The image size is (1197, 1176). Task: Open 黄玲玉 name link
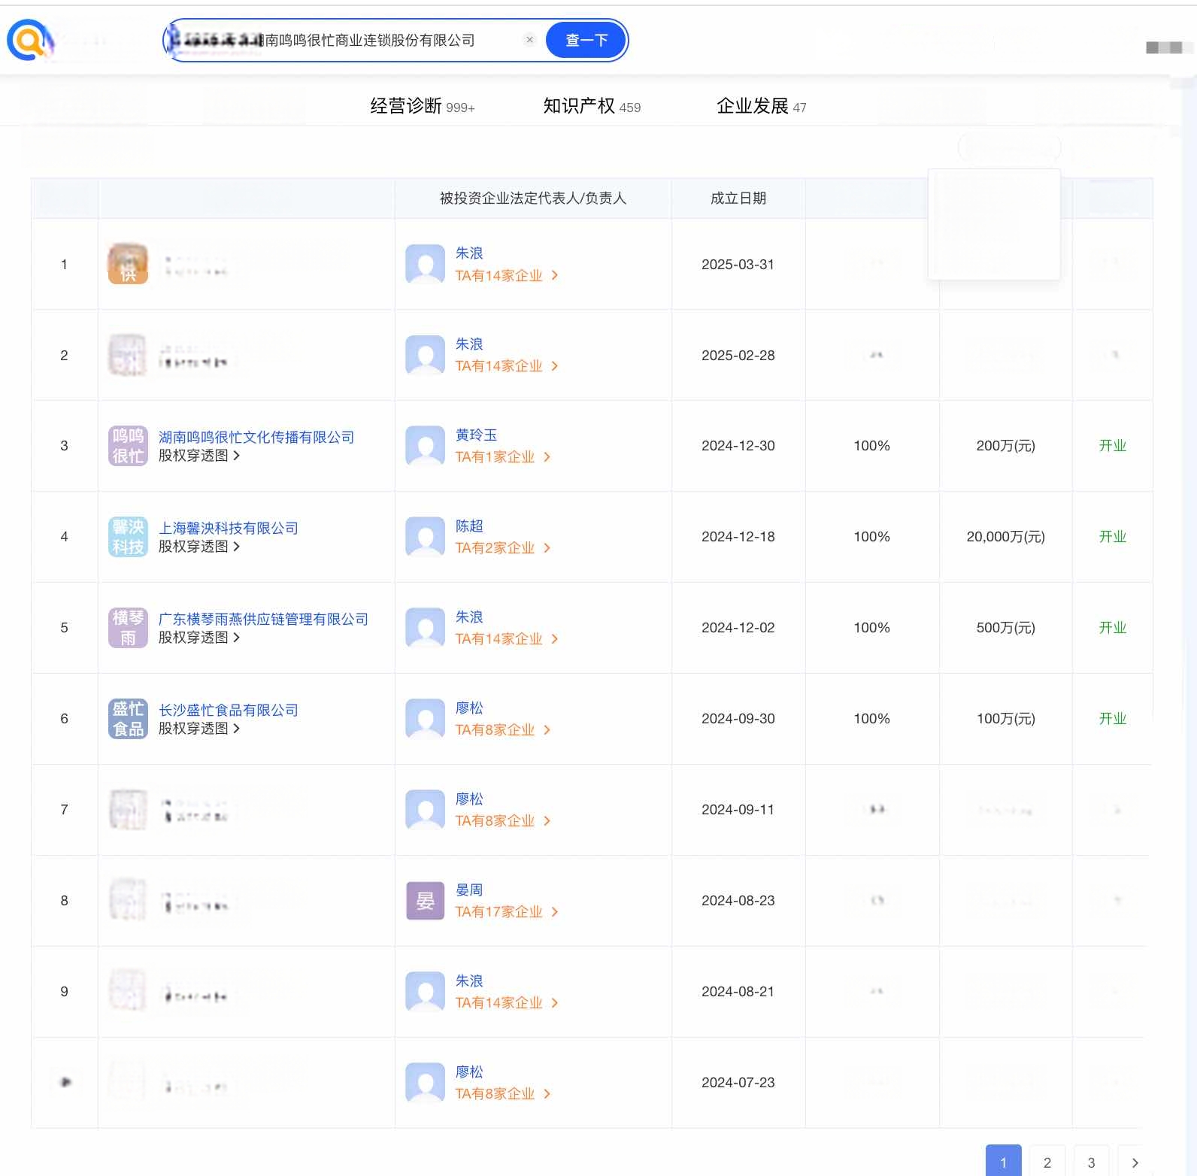point(476,435)
